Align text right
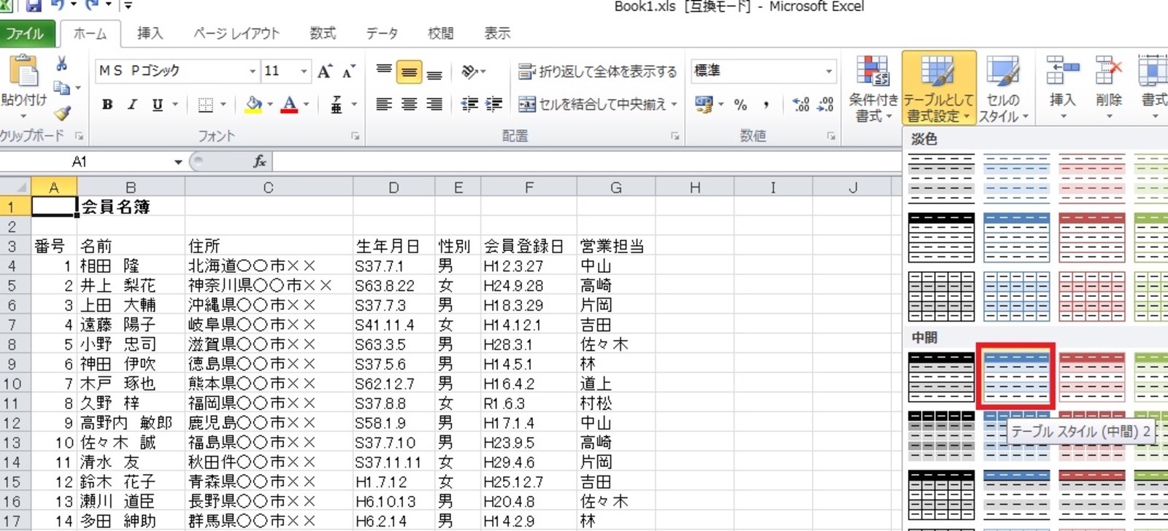 (x=434, y=104)
